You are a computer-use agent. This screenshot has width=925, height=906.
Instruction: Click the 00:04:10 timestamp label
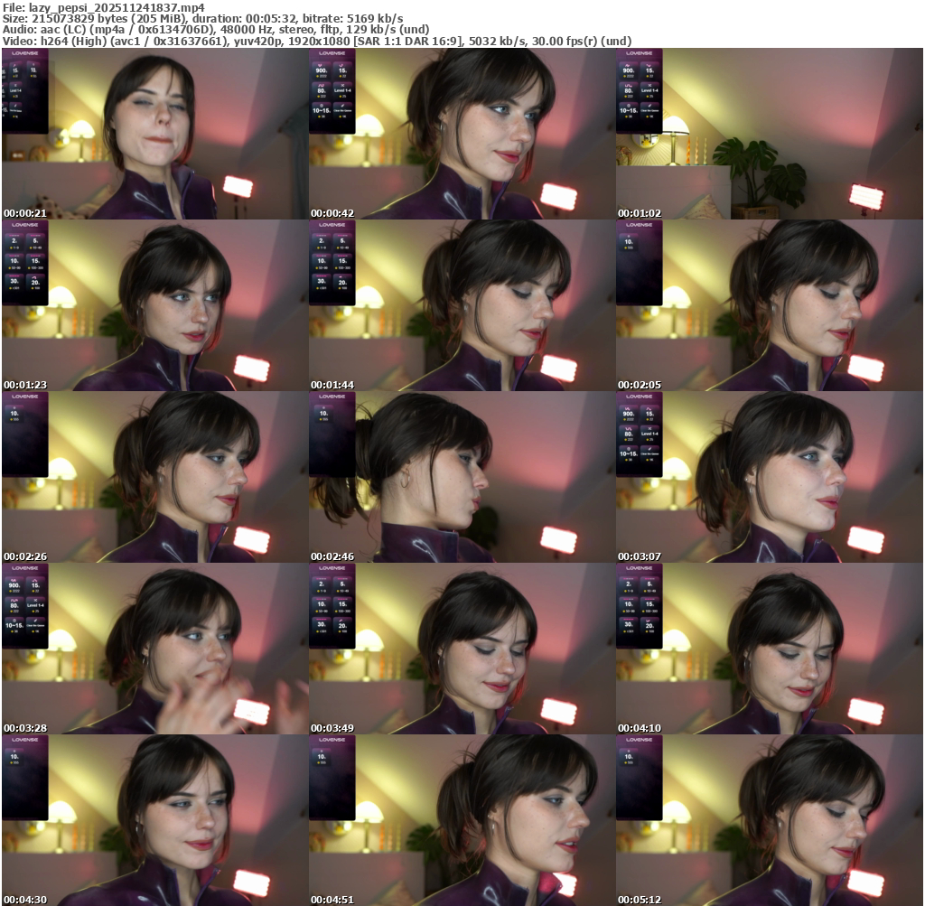(x=640, y=728)
